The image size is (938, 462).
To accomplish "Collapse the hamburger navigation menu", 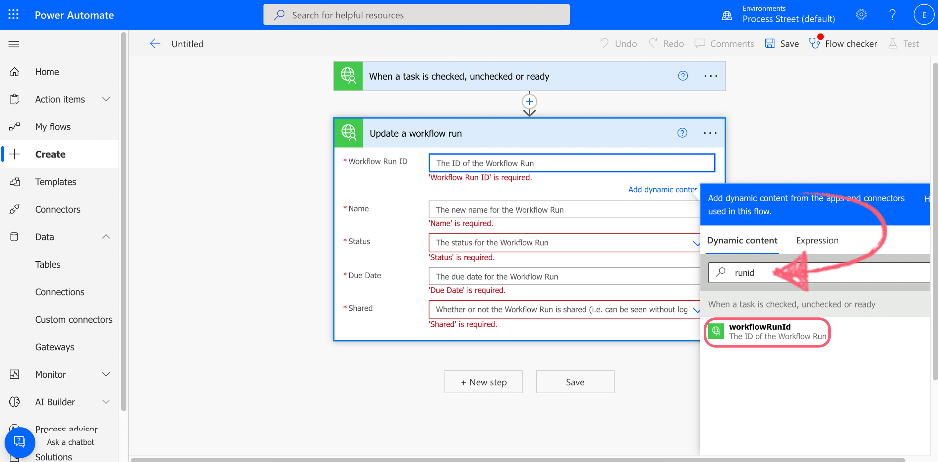I will coord(14,44).
